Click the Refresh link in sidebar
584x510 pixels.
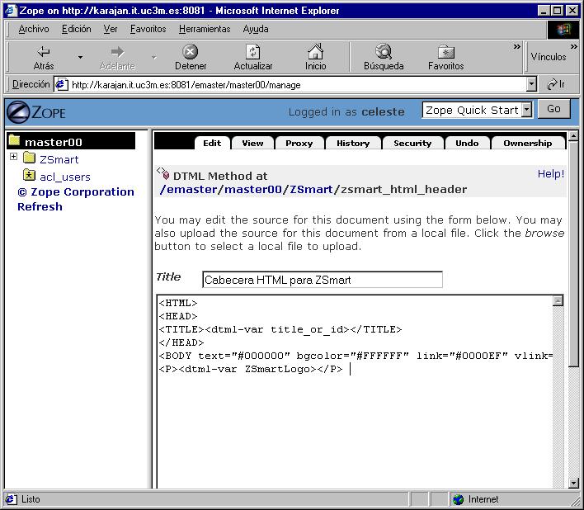click(x=40, y=207)
